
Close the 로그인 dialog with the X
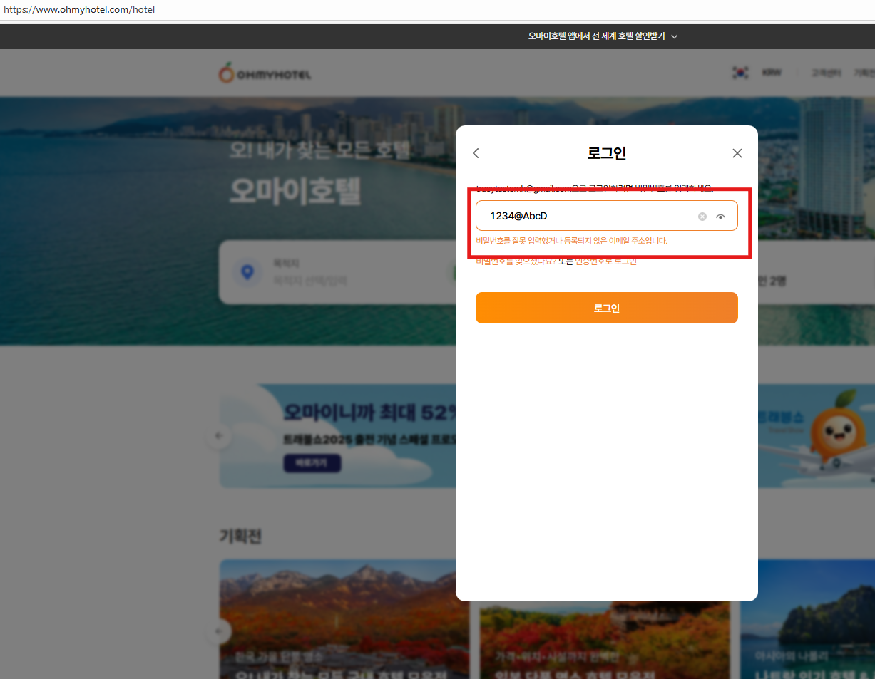[737, 153]
